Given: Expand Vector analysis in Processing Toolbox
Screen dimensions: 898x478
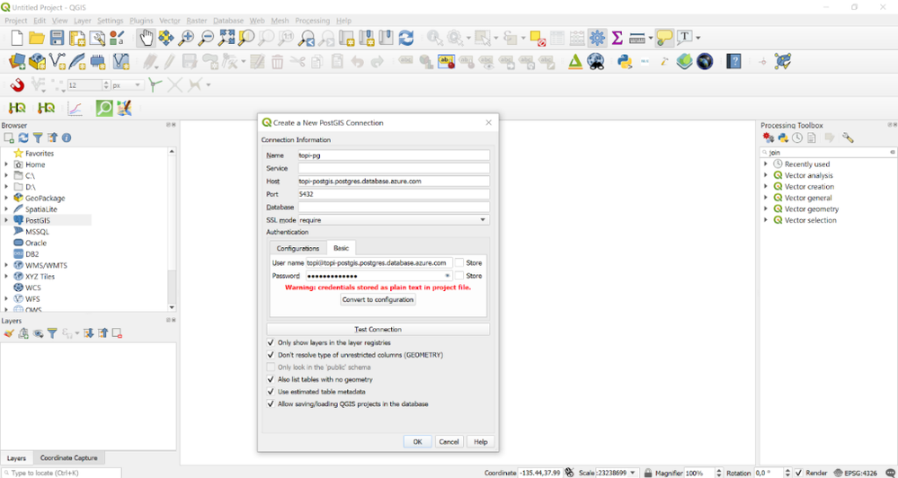Looking at the screenshot, I should click(x=766, y=176).
